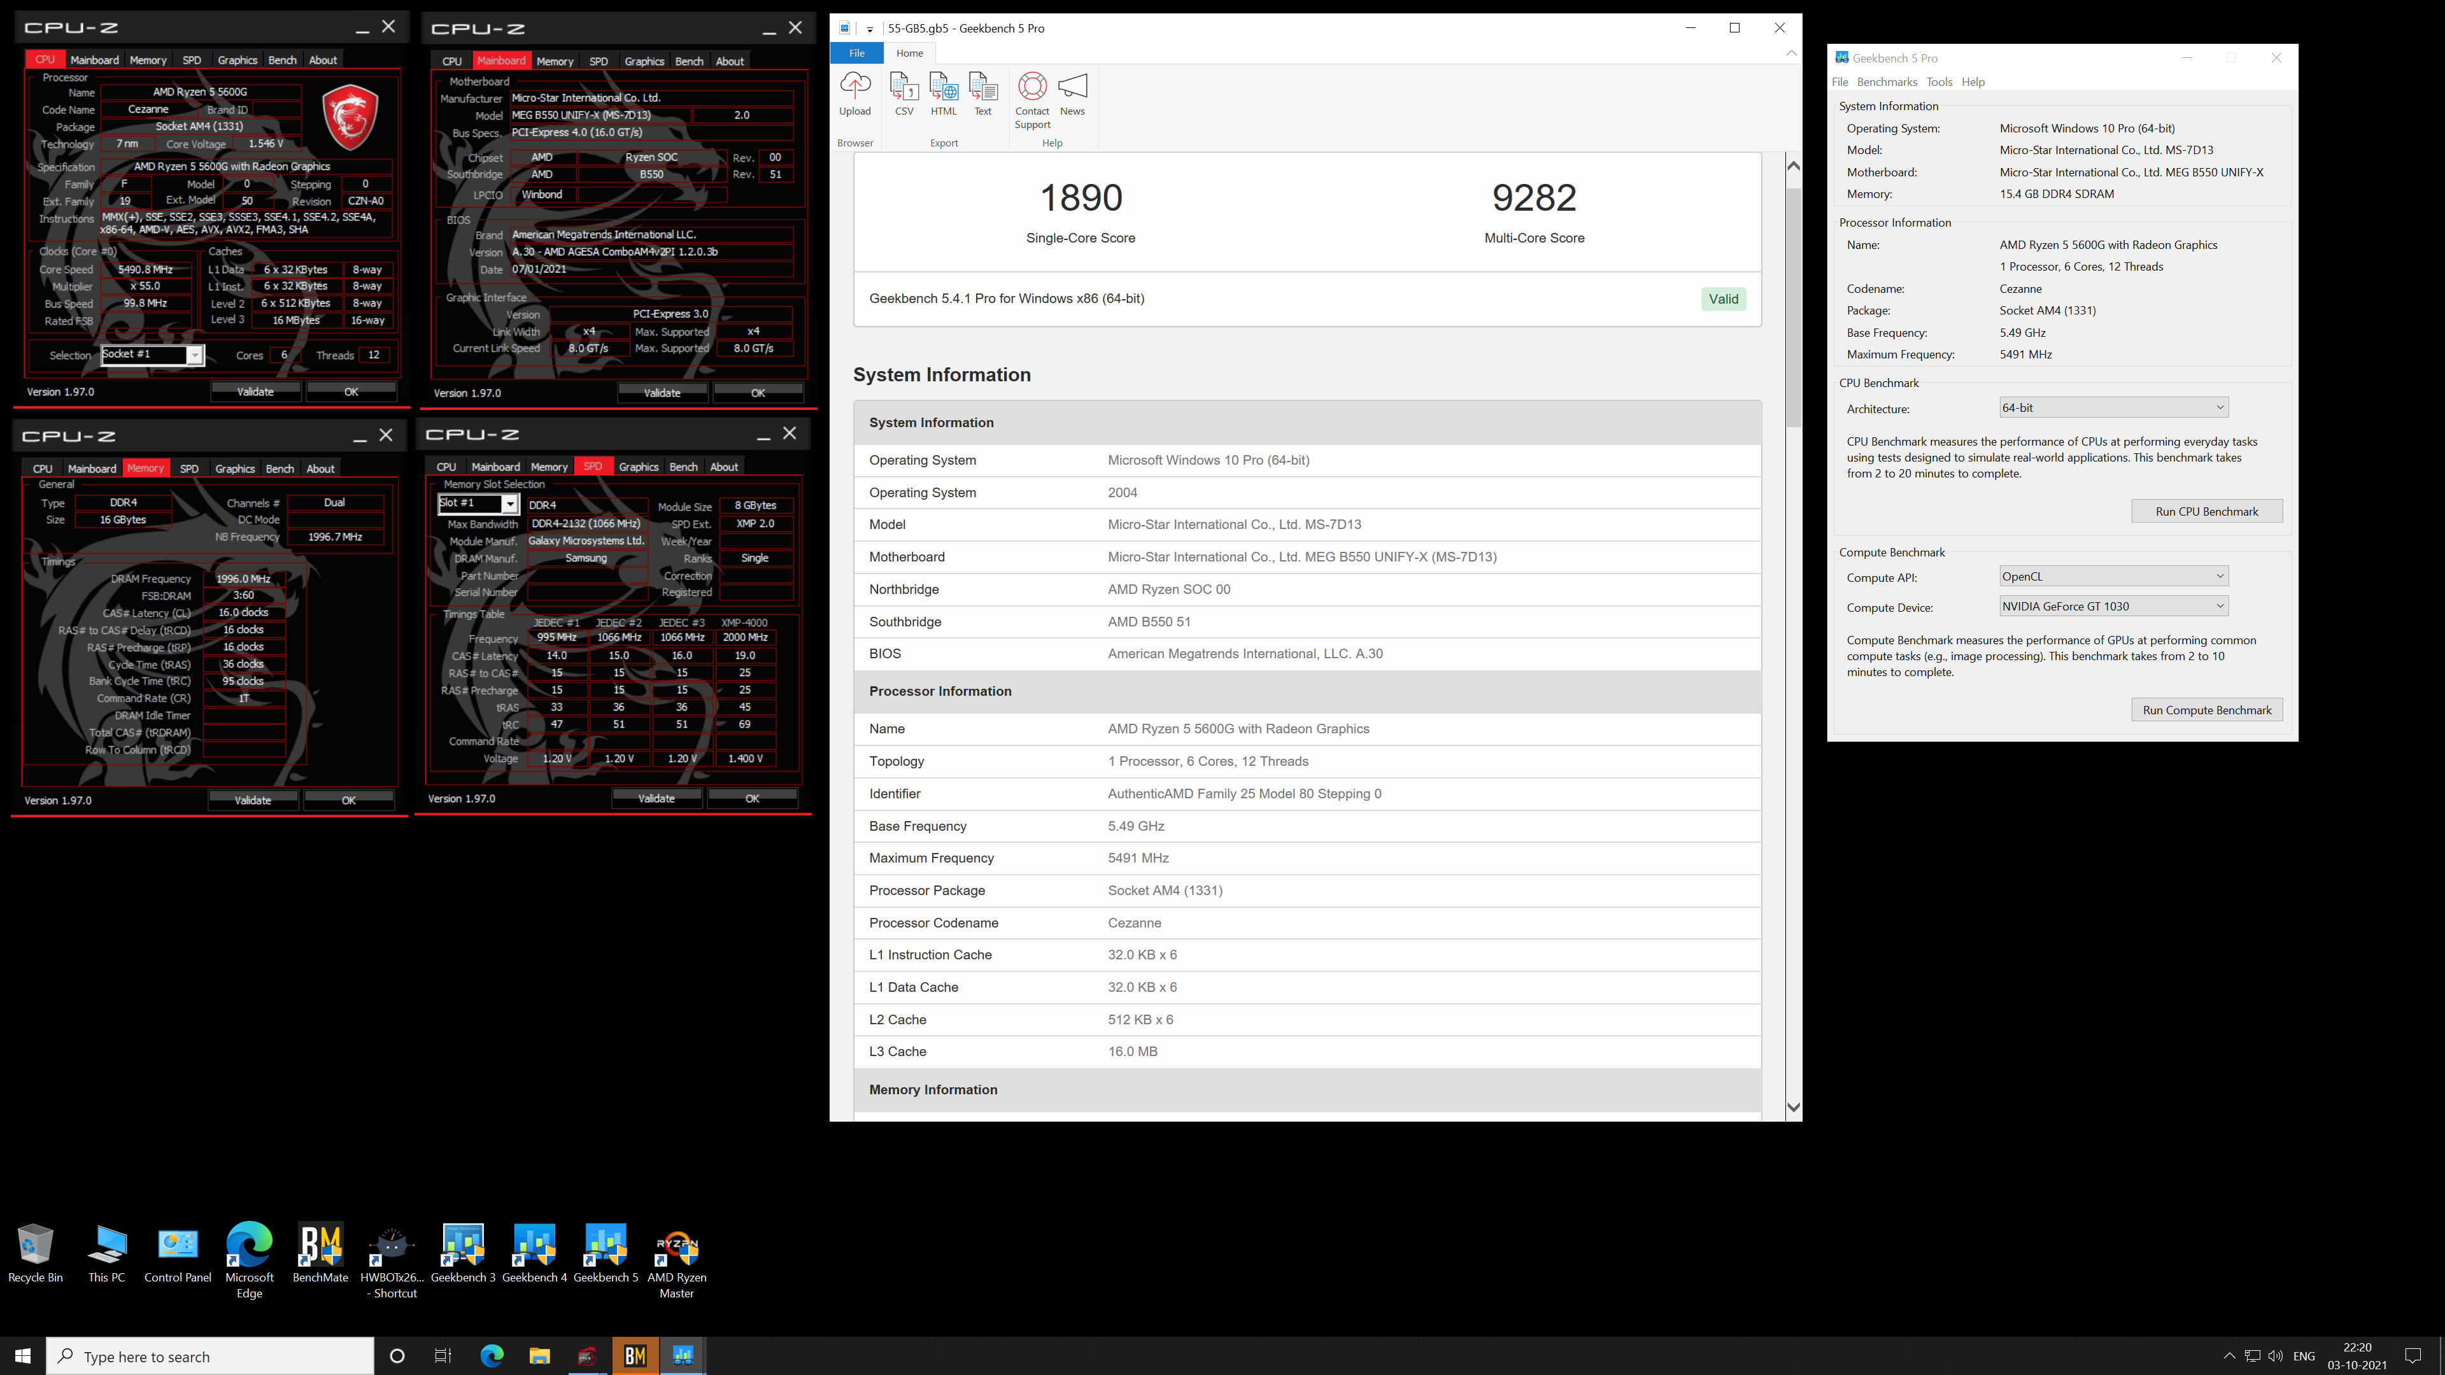Screen dimensions: 2445x1375
Task: Switch to SPD tab in CPU-Z Memory window
Action: (x=189, y=469)
